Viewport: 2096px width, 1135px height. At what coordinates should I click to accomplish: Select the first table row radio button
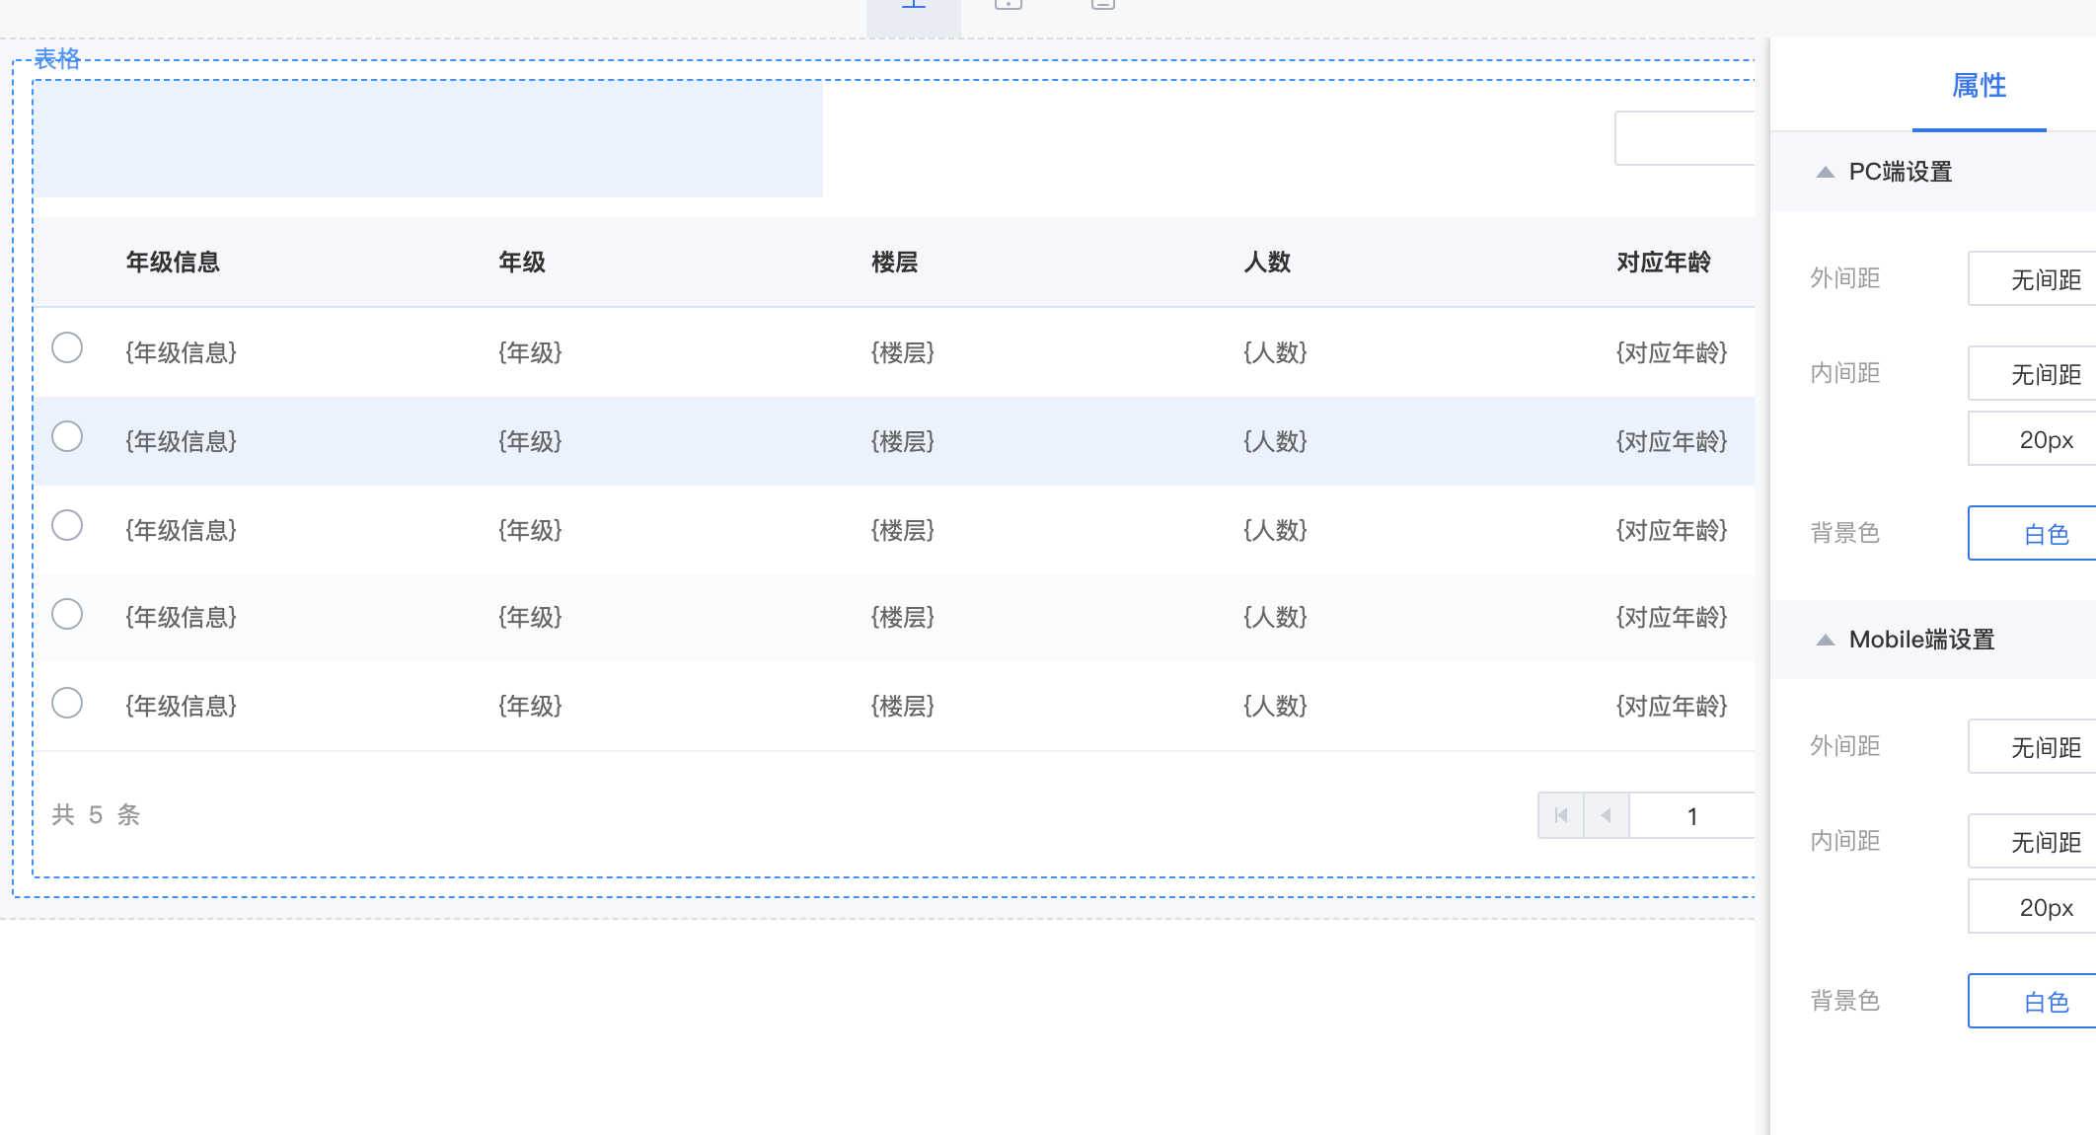point(67,347)
